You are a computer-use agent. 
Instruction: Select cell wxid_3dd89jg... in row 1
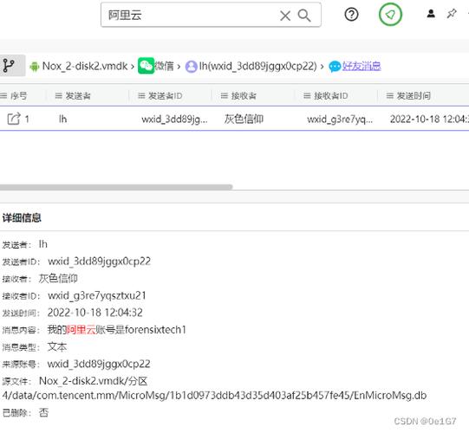point(174,120)
